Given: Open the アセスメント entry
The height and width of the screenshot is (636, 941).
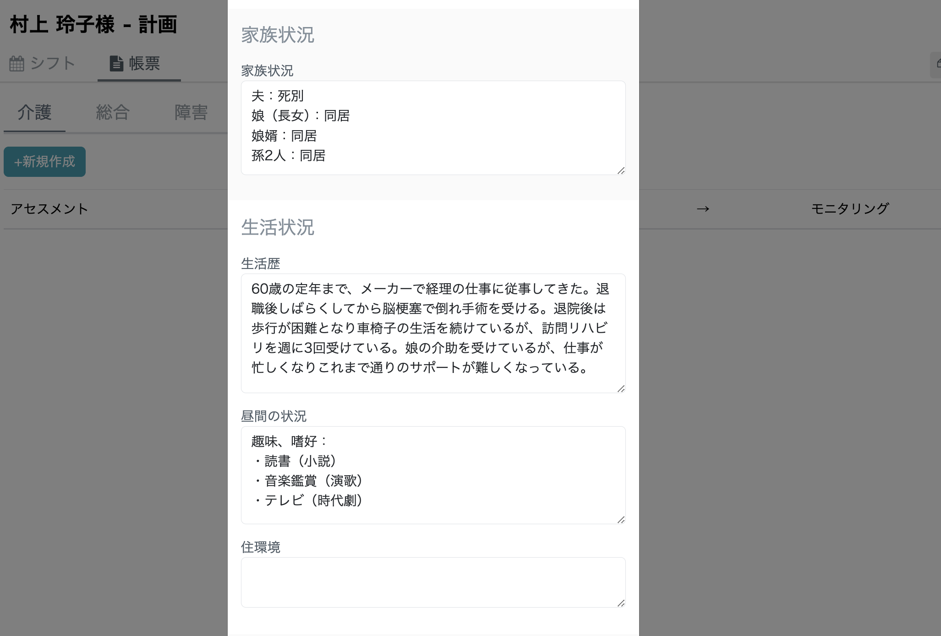Looking at the screenshot, I should (x=50, y=209).
